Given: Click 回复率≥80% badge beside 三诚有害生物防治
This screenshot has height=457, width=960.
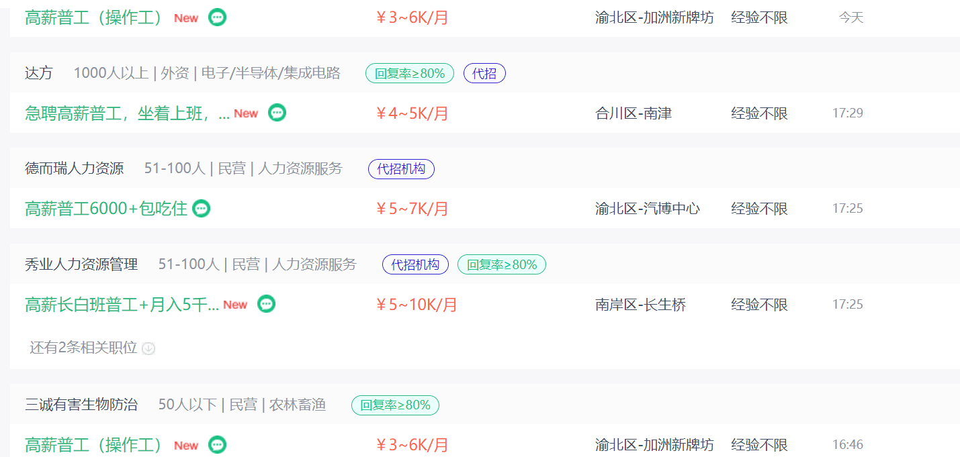Looking at the screenshot, I should 395,405.
